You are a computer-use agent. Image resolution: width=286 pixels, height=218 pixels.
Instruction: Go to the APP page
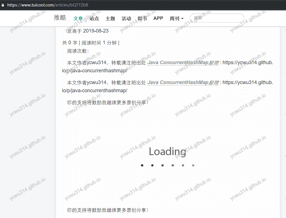pos(158,18)
